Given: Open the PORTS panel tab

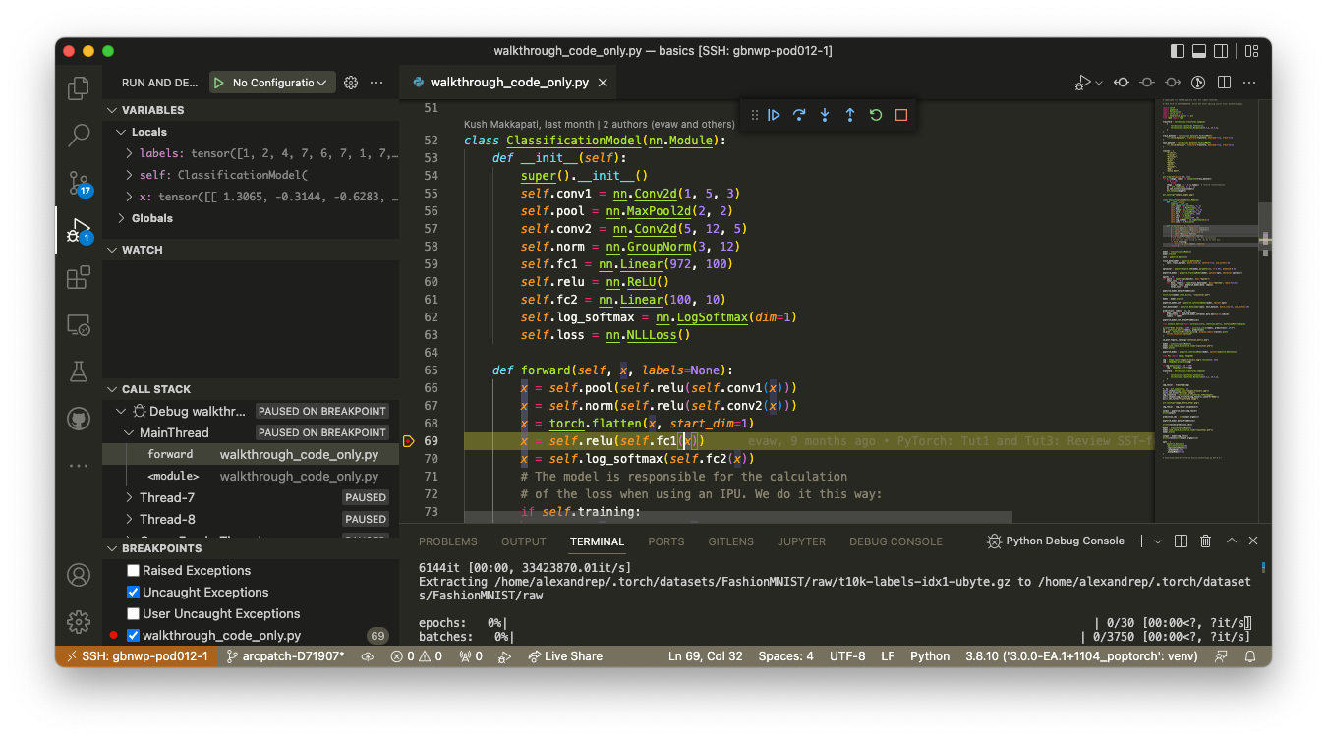Looking at the screenshot, I should (665, 541).
